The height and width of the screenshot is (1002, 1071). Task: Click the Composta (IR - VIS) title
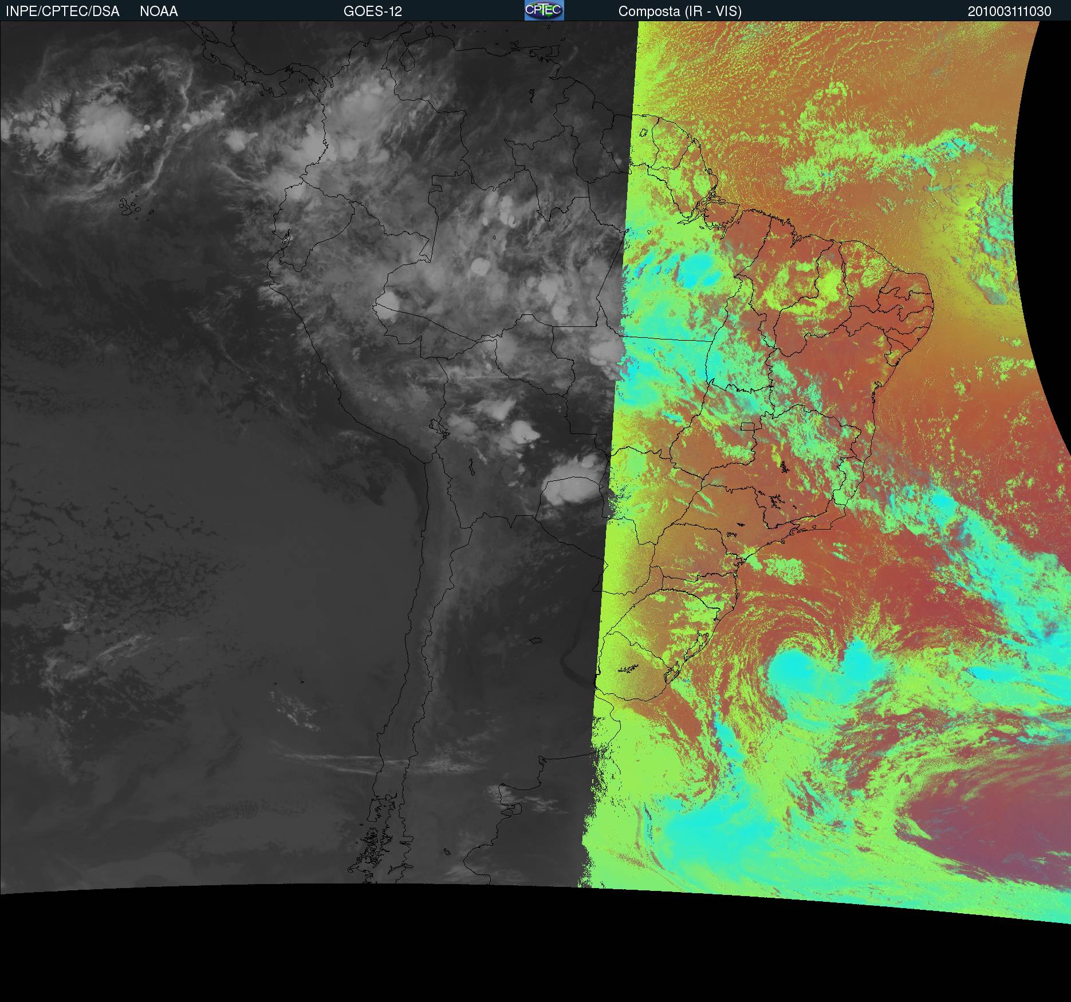point(680,11)
